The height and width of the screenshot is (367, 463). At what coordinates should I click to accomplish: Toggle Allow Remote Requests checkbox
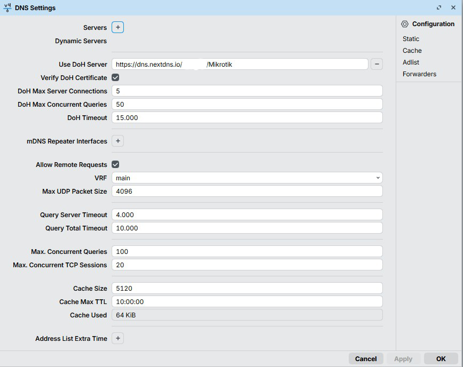coord(115,165)
